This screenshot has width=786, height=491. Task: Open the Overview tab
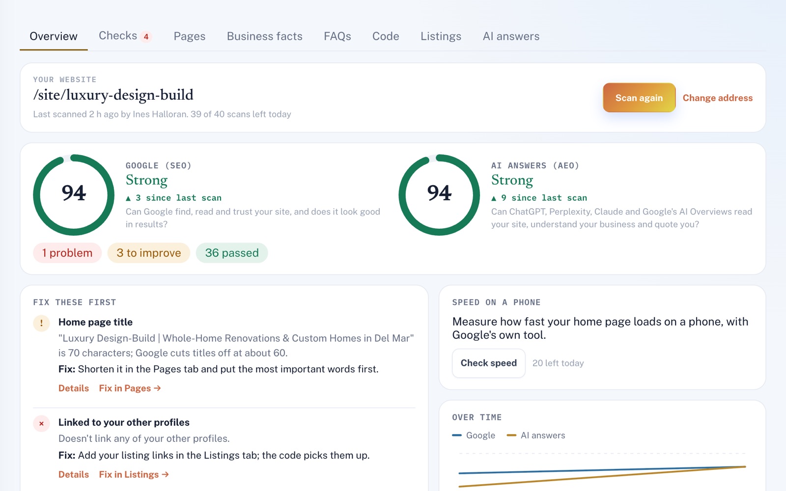54,36
